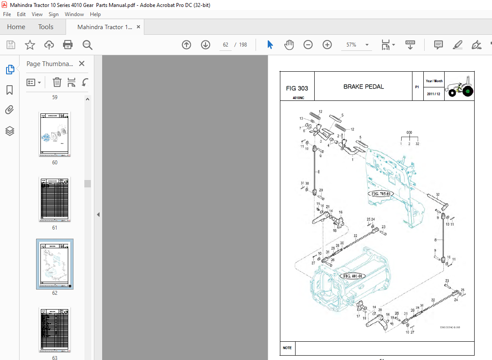Open the Help menu
The height and width of the screenshot is (360, 492).
pyautogui.click(x=95, y=14)
